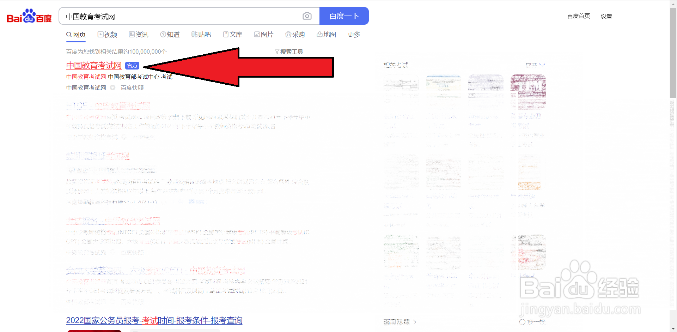Open 2022国家公务员报考 ad result link

[x=154, y=320]
